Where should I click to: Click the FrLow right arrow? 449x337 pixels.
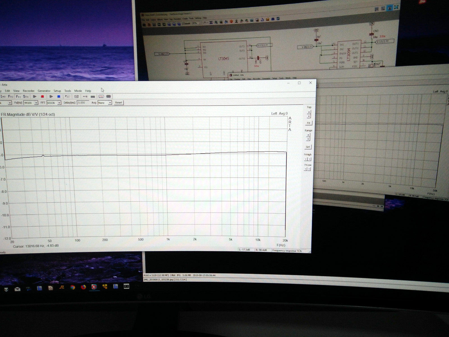[309, 169]
